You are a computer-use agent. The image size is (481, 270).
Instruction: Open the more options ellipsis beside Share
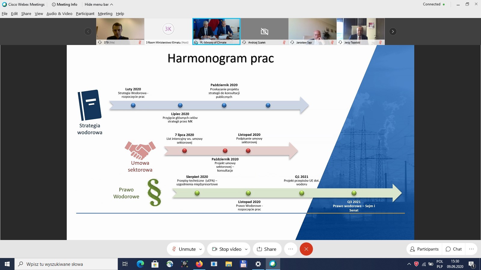pos(290,249)
